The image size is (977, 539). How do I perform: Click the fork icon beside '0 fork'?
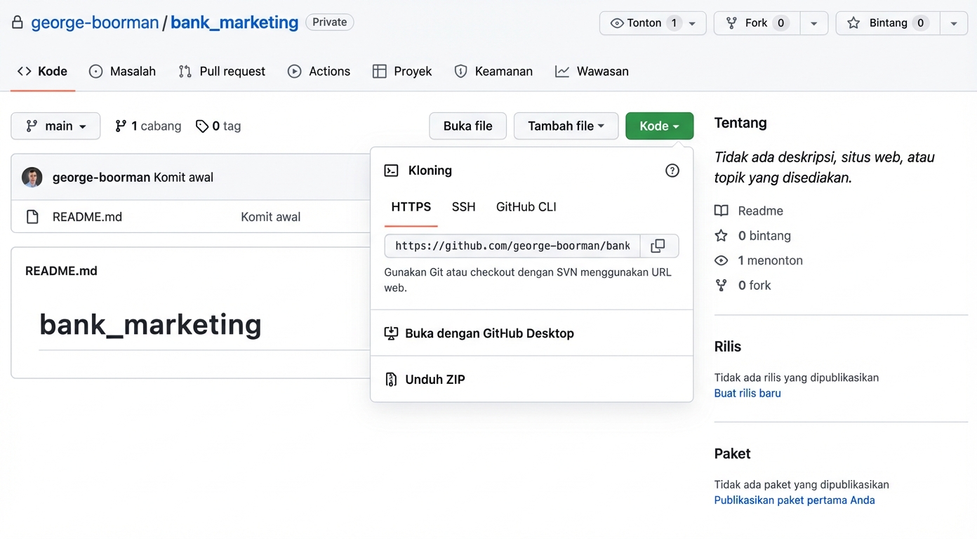(721, 286)
